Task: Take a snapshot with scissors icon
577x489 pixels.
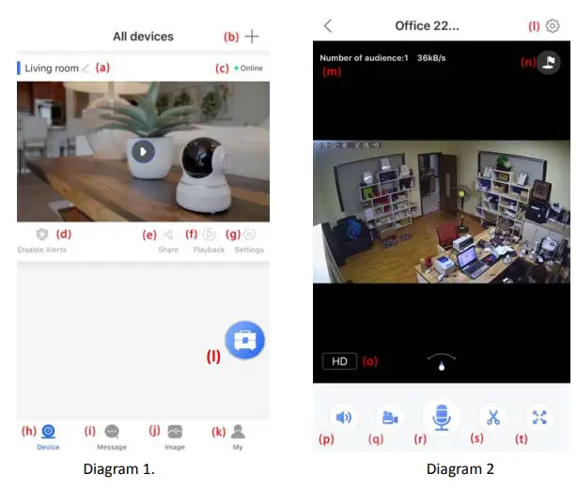Action: click(x=493, y=418)
